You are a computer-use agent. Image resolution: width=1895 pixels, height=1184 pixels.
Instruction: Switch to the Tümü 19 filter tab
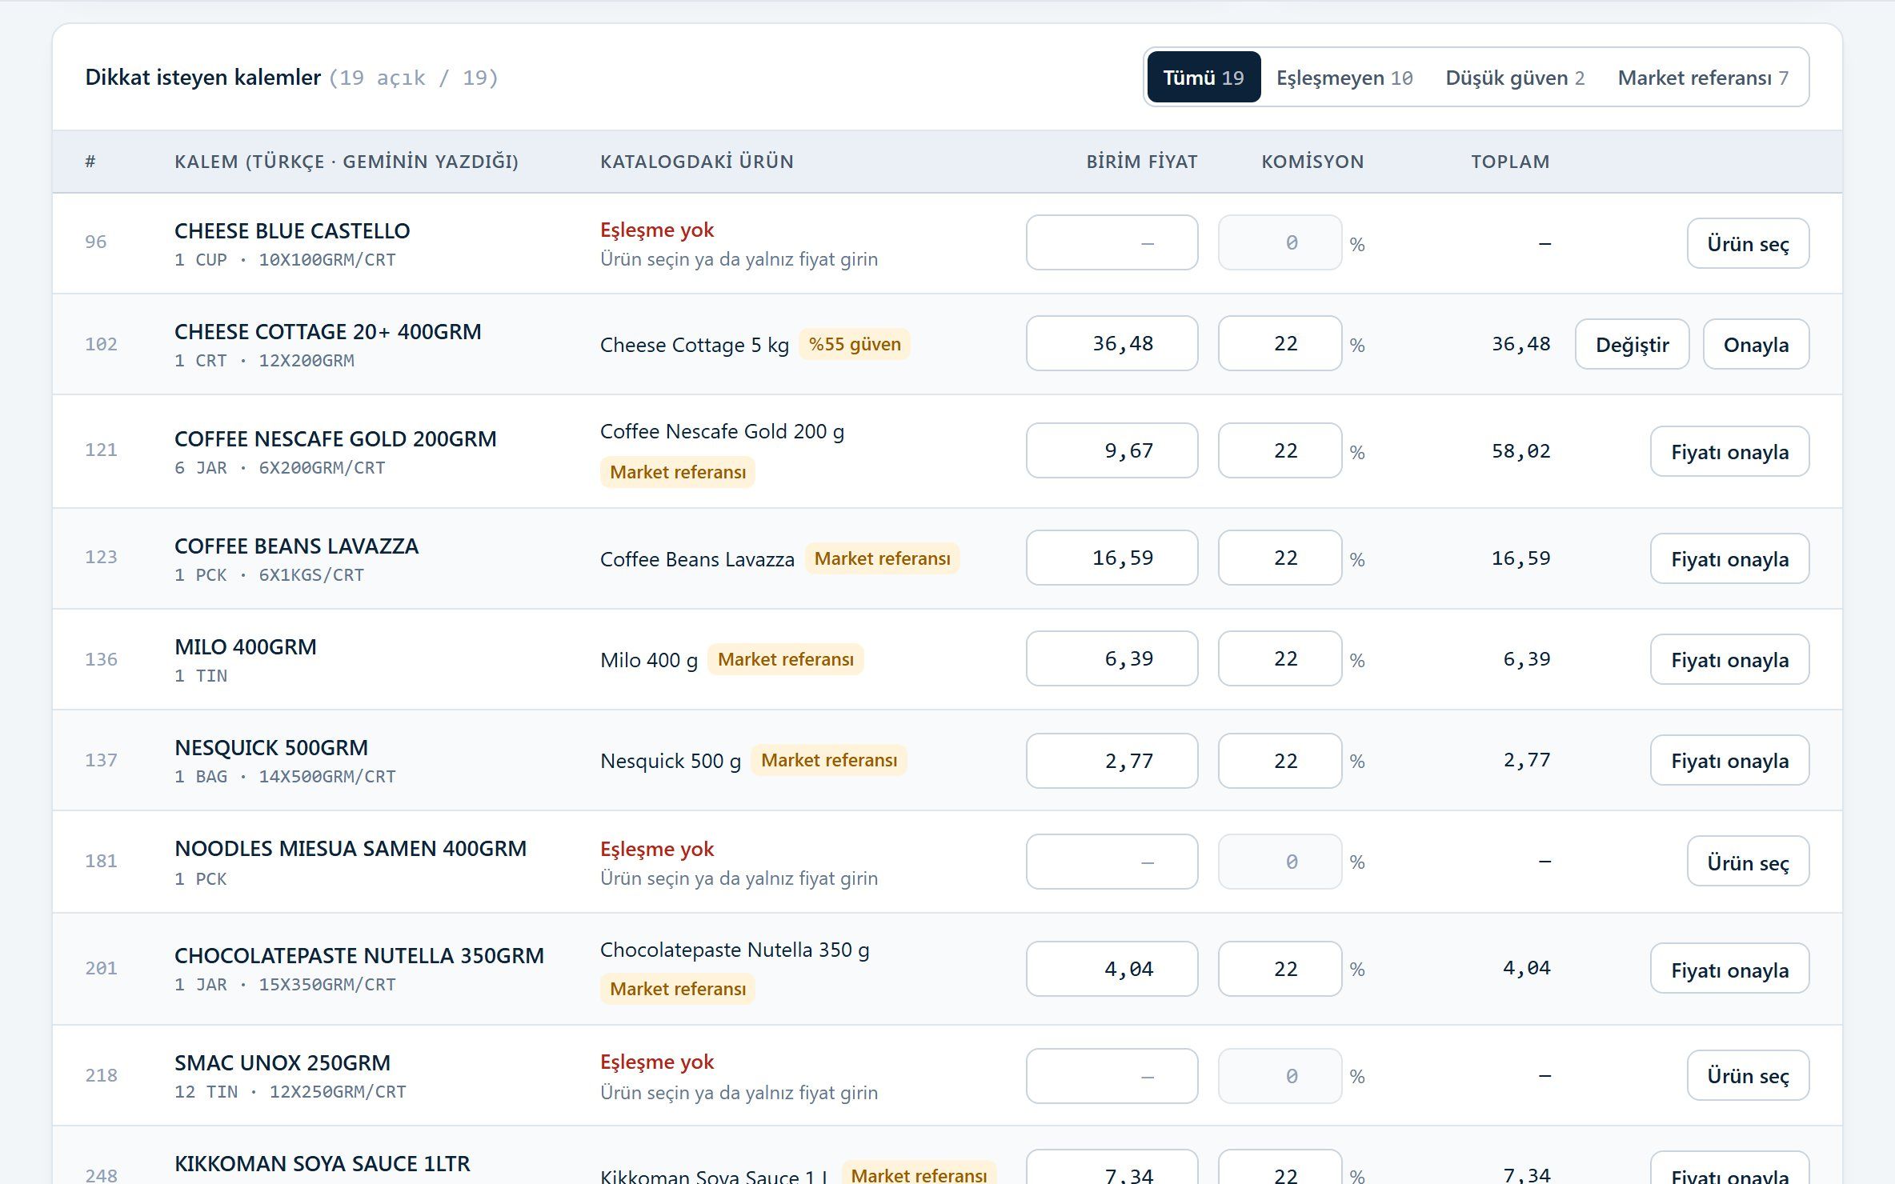[1204, 78]
